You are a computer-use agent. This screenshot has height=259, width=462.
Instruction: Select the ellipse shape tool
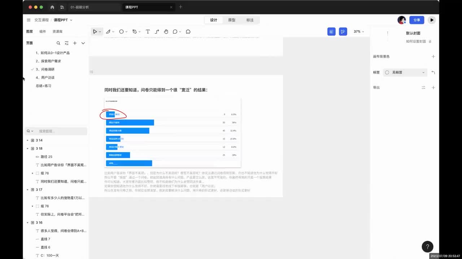[x=121, y=32]
